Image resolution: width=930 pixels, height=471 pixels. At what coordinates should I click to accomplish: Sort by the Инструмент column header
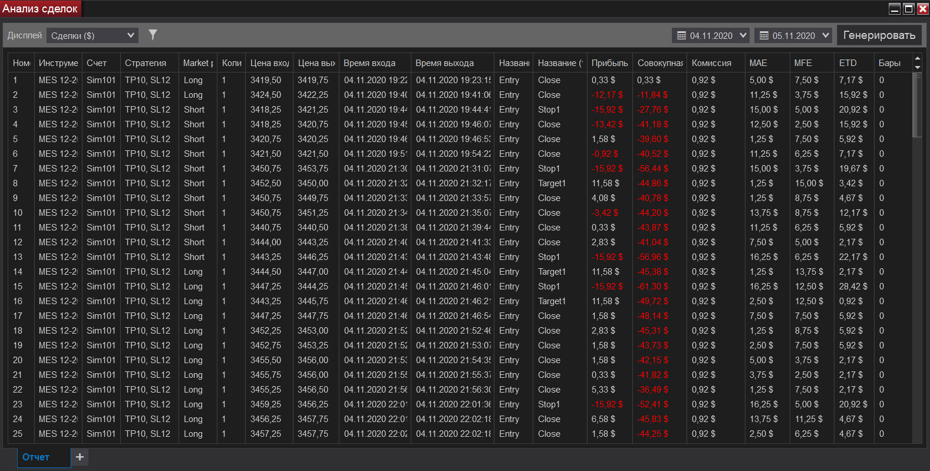point(58,63)
